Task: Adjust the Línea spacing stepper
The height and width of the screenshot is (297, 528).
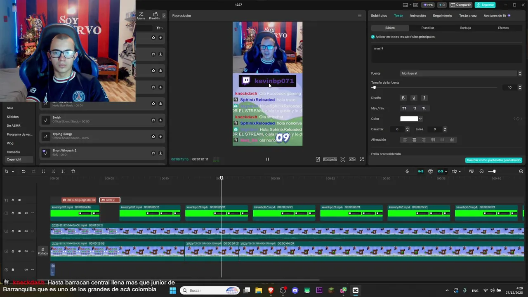Action: coord(444,129)
